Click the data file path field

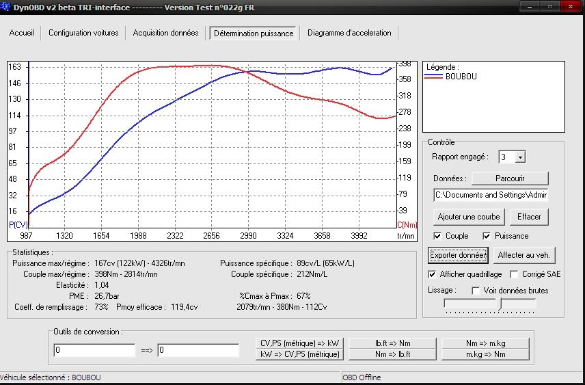click(x=491, y=195)
